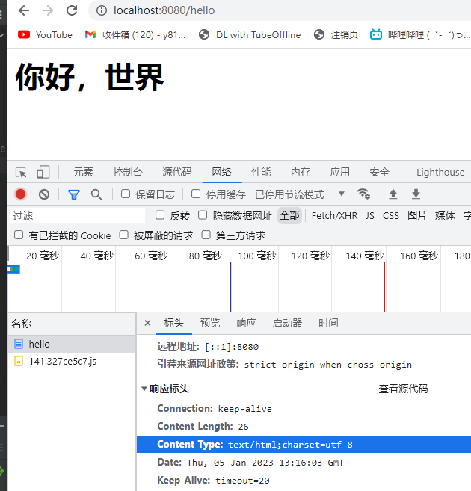This screenshot has width=471, height=491.
Task: Click the export HAR download icon
Action: coord(416,194)
